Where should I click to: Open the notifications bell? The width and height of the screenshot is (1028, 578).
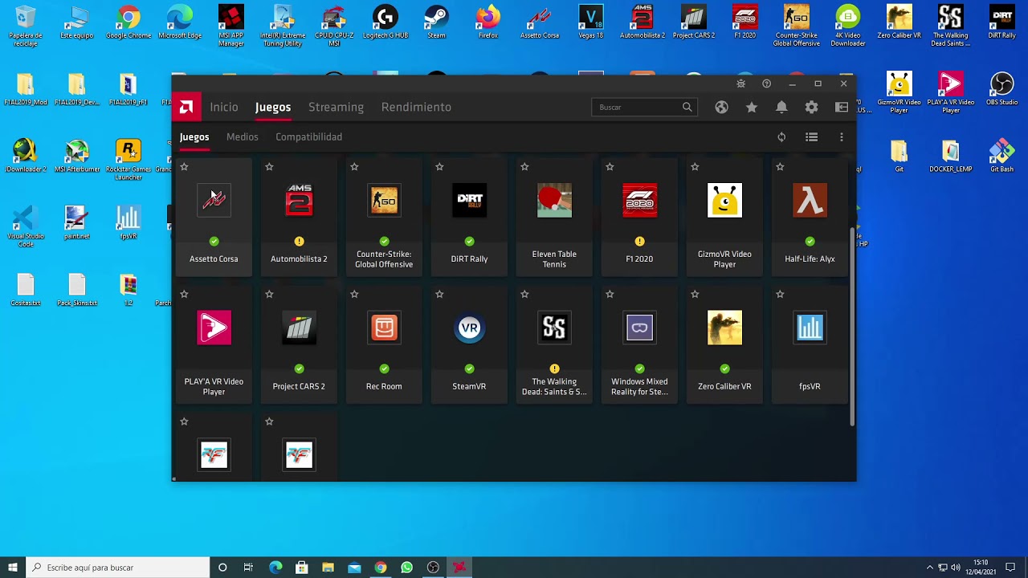(781, 107)
